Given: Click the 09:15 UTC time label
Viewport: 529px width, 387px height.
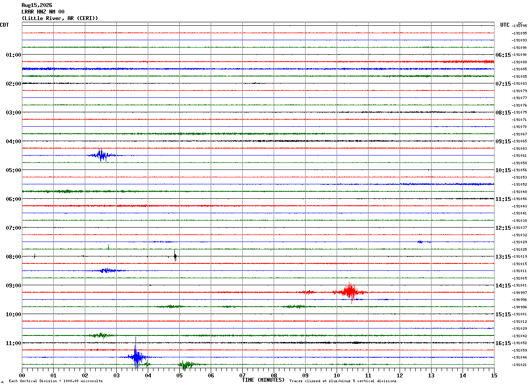Looking at the screenshot, I should pos(504,141).
